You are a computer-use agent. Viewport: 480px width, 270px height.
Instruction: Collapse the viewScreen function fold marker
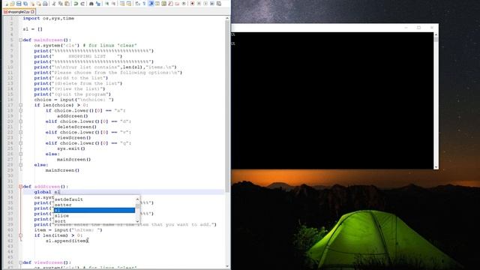coord(20,262)
